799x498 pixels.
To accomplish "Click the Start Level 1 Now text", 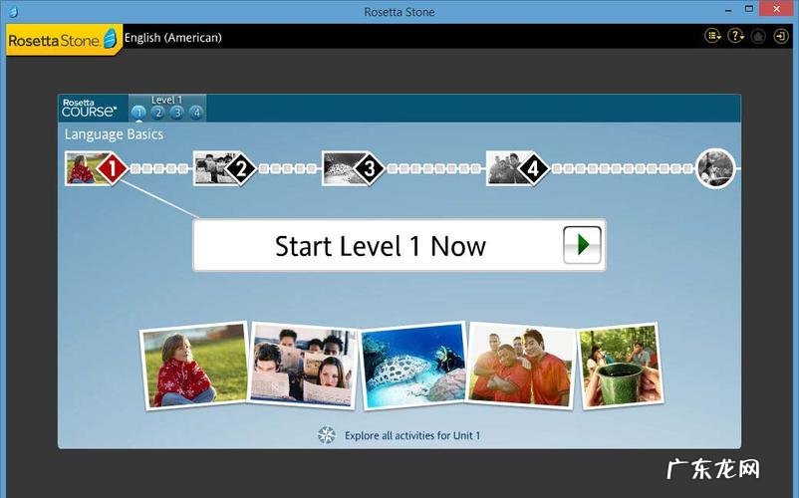I will click(x=381, y=246).
